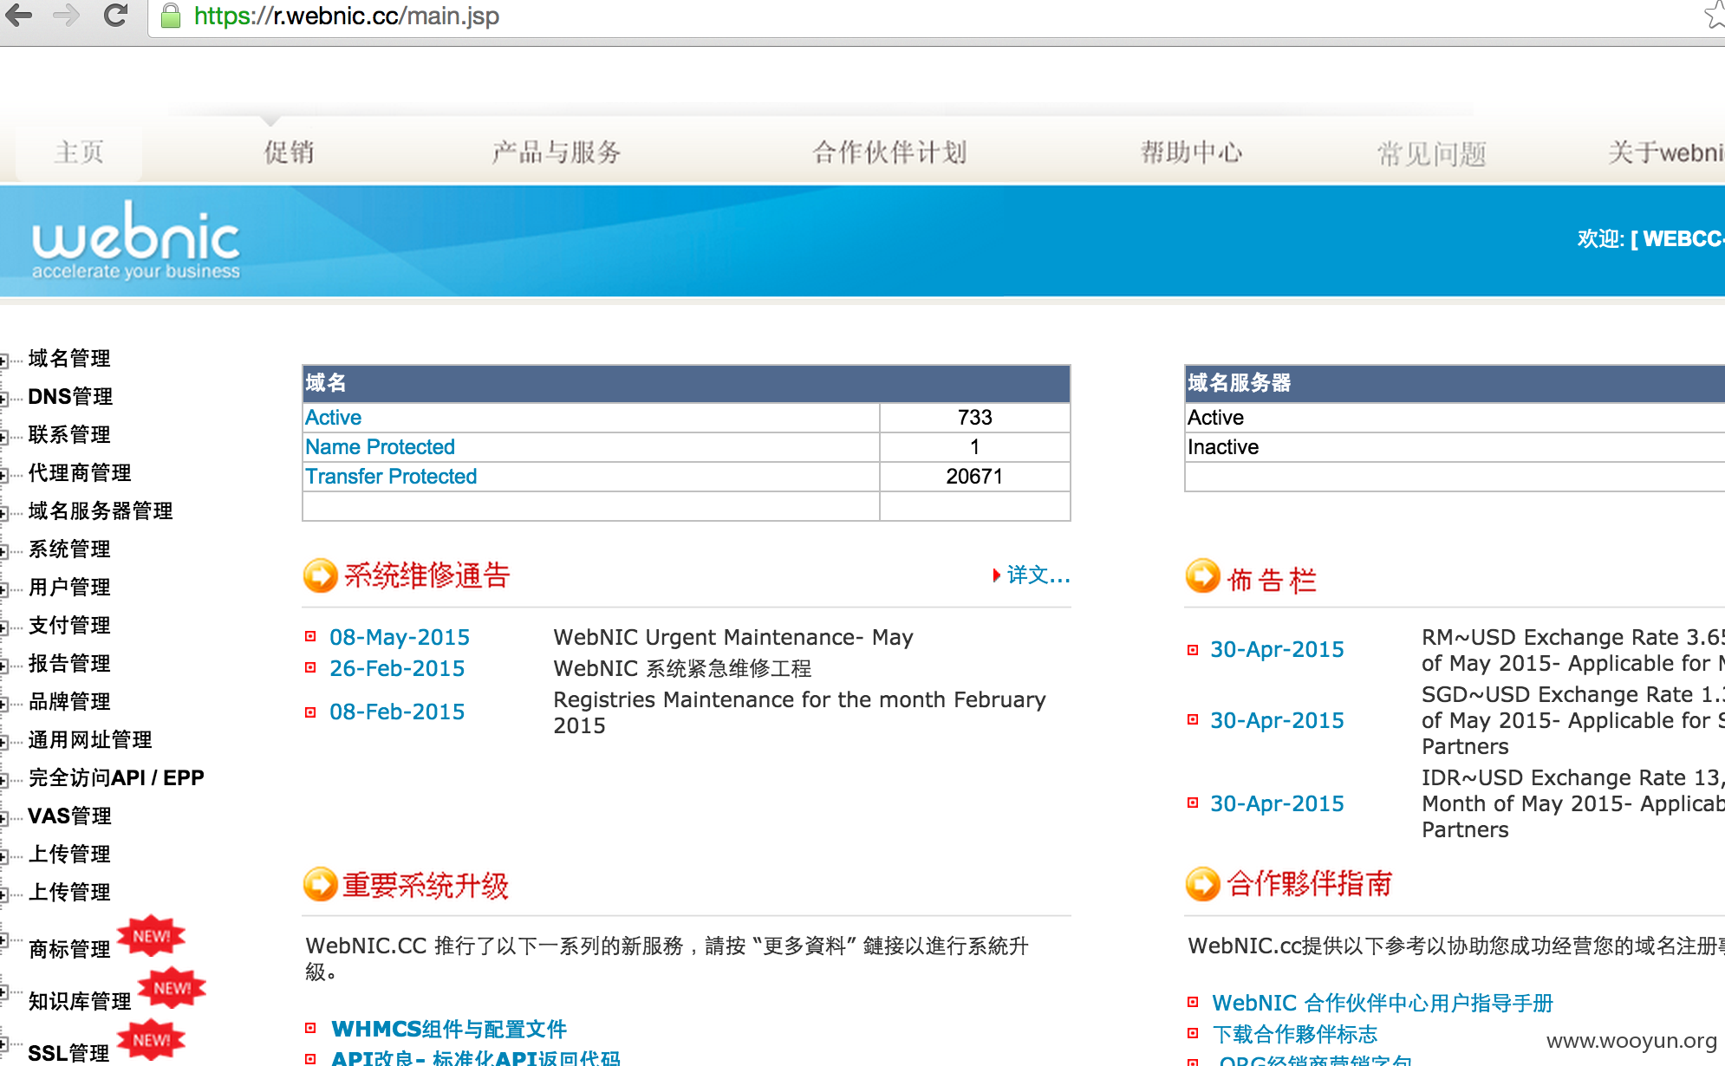Open the RM~USD 30-Apr-2015 bulletin
This screenshot has width=1725, height=1066.
[1277, 649]
